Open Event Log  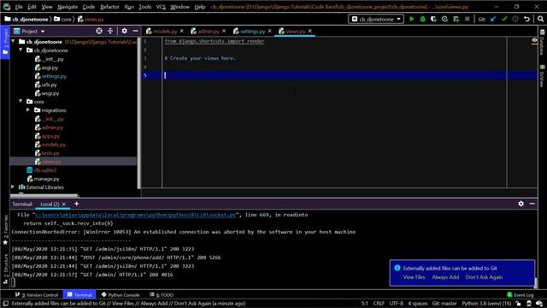521,294
